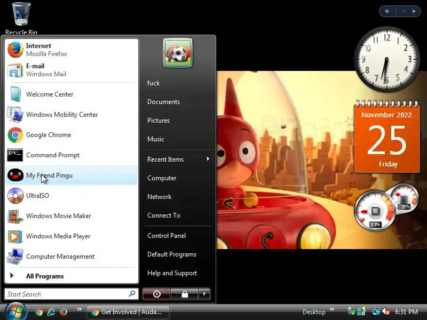Start Google Chrome from the Start menu
This screenshot has width=427, height=320.
pyautogui.click(x=72, y=135)
